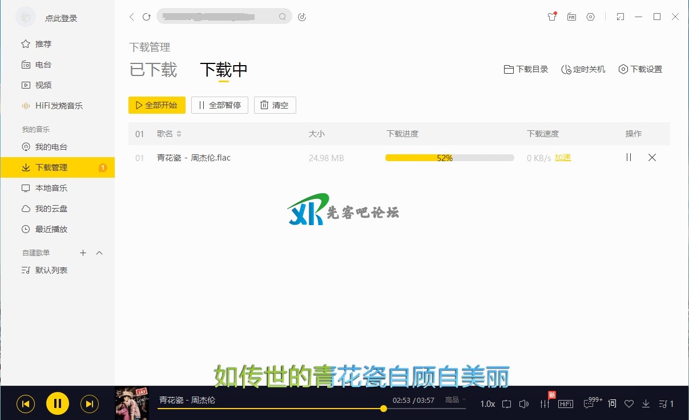Open 本地音乐 in the sidebar

point(51,188)
